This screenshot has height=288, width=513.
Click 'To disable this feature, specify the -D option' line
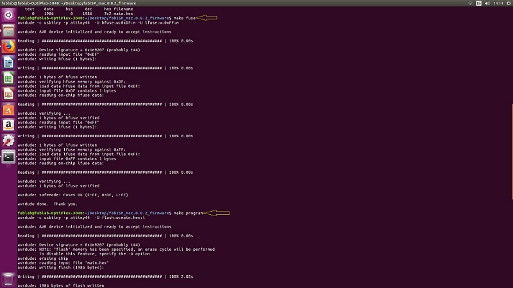(x=96, y=254)
